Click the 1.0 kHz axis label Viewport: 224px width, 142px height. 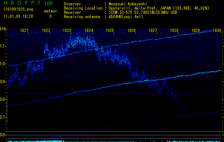click(x=3, y=64)
